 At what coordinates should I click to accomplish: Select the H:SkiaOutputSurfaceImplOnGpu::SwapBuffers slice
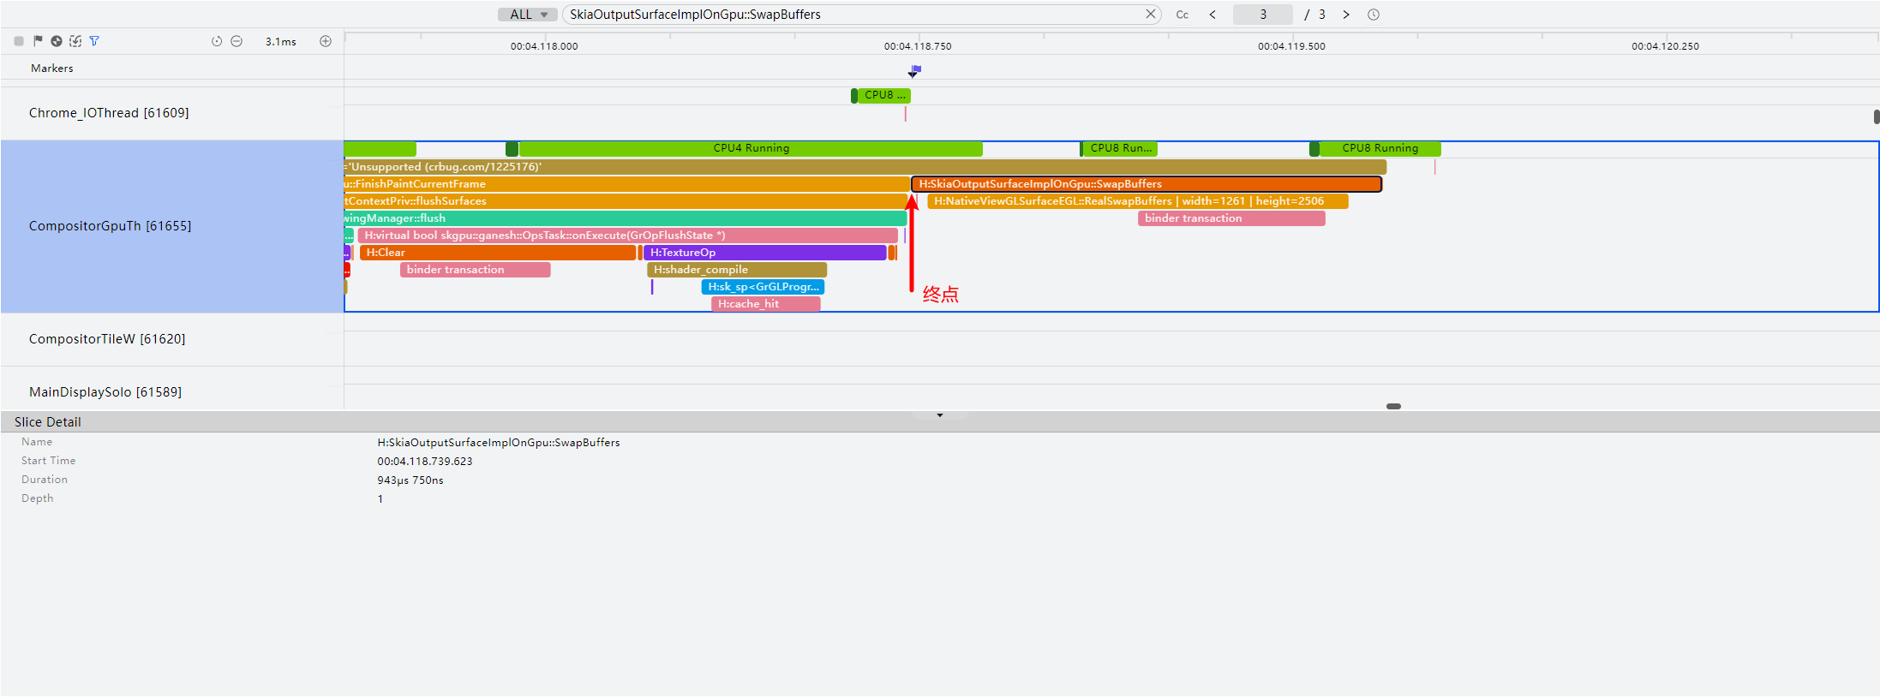1147,184
